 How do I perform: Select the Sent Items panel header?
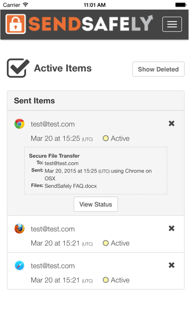[x=95, y=101]
